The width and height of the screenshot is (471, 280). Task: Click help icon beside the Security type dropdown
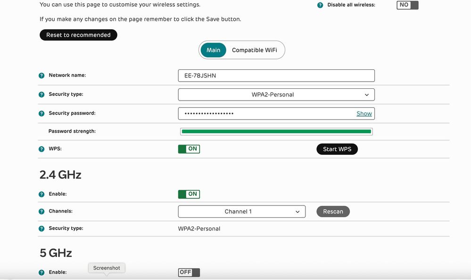(x=41, y=94)
